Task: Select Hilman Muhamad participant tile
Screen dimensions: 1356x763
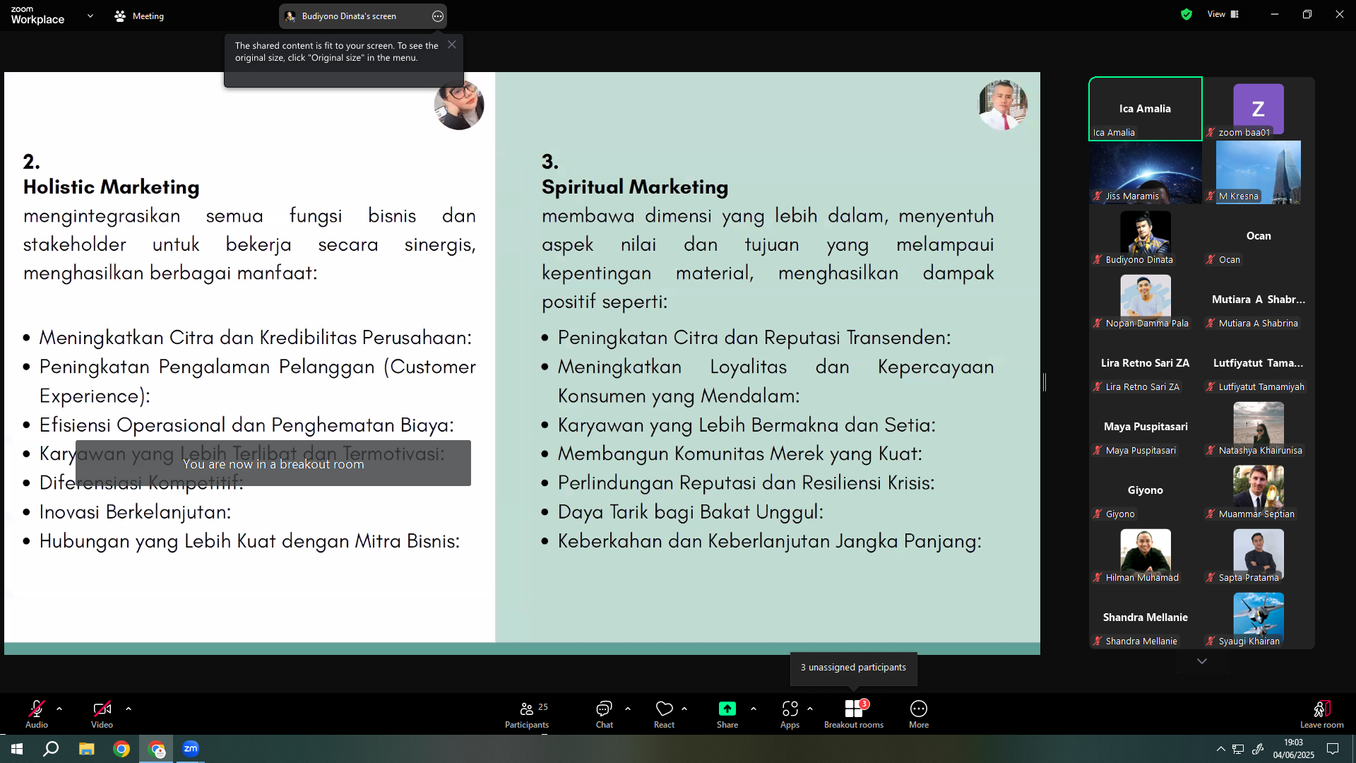Action: (x=1146, y=554)
